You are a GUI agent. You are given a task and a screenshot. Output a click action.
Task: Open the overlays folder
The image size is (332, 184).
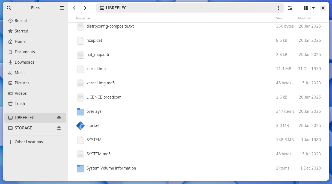(x=94, y=111)
